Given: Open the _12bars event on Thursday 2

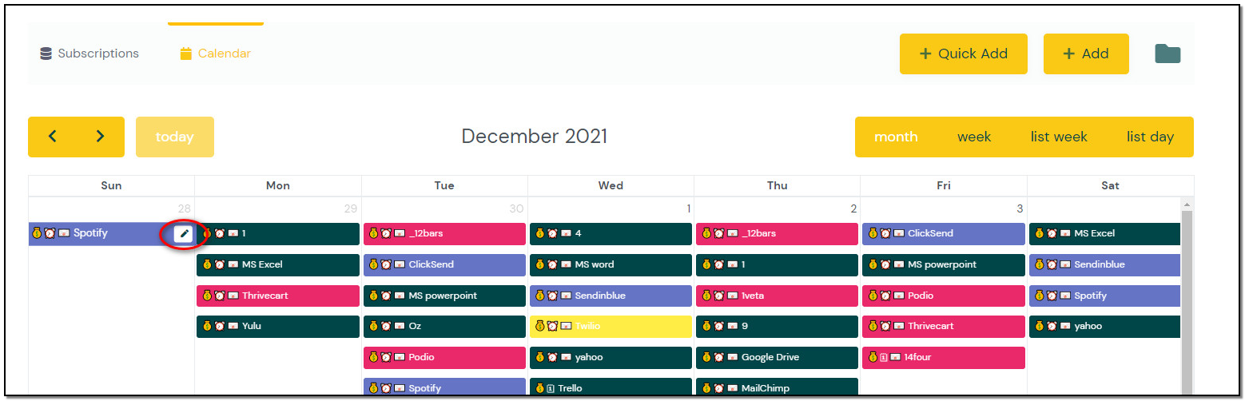Looking at the screenshot, I should tap(777, 233).
